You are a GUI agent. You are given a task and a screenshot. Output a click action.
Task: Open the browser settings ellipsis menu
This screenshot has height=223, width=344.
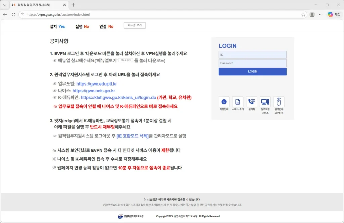coord(321,15)
